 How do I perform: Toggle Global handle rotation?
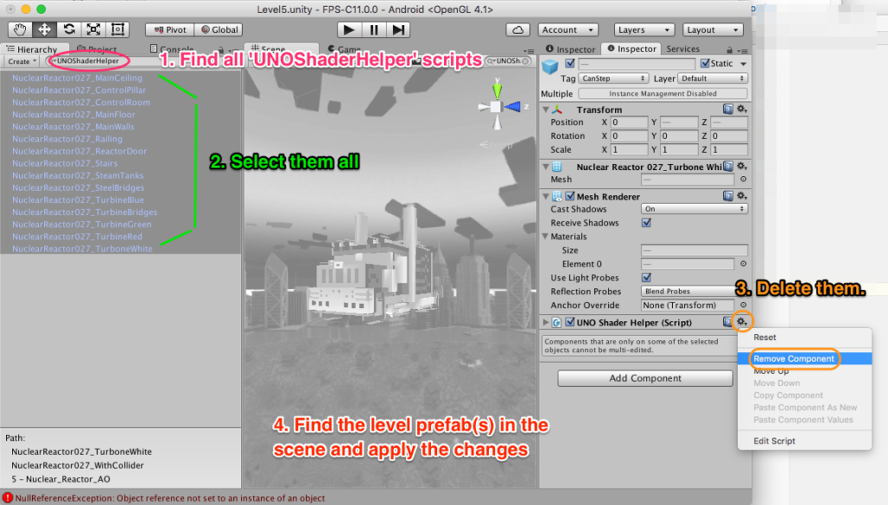(x=219, y=30)
